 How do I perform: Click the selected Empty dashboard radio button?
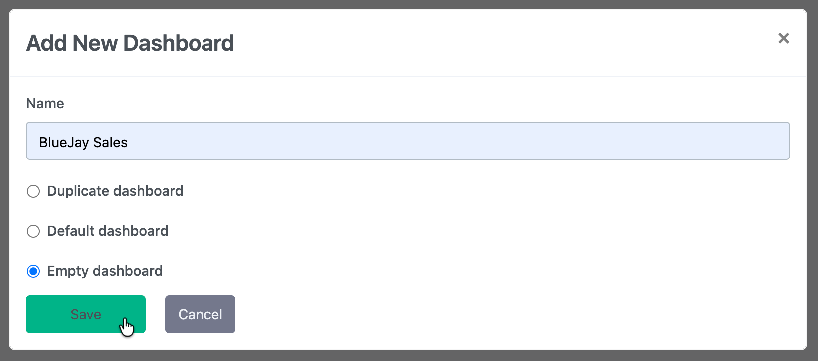[x=33, y=271]
